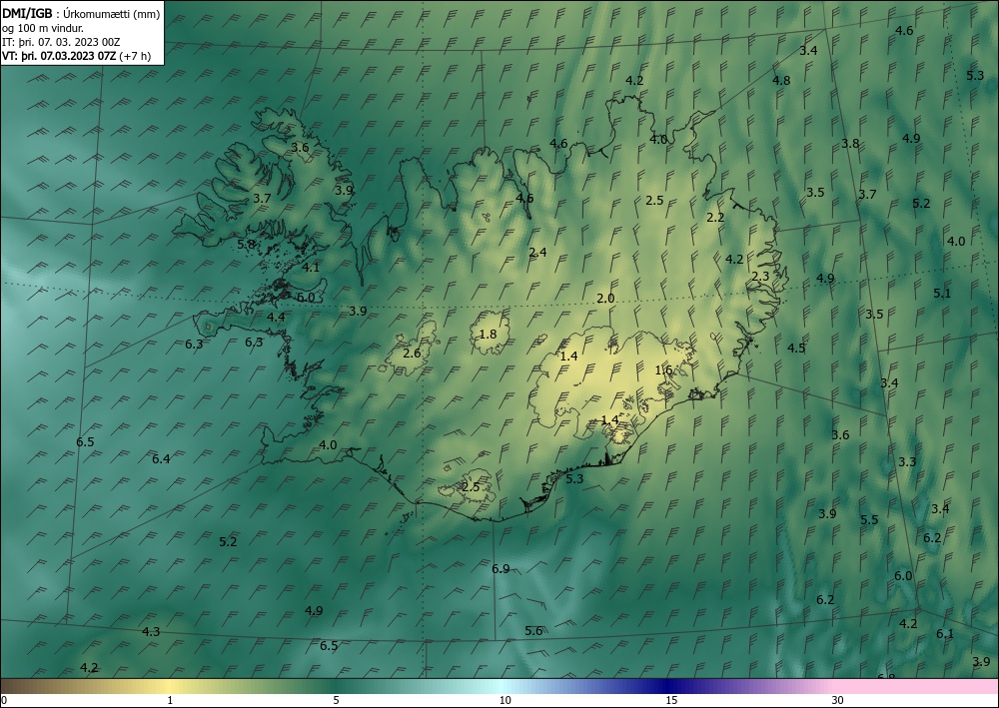Click the colour scale tick label 30
The image size is (999, 708).
pyautogui.click(x=837, y=701)
